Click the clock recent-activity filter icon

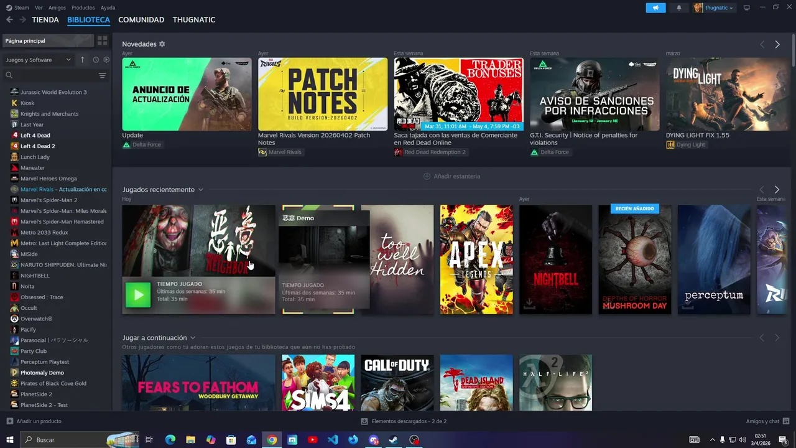coord(96,60)
